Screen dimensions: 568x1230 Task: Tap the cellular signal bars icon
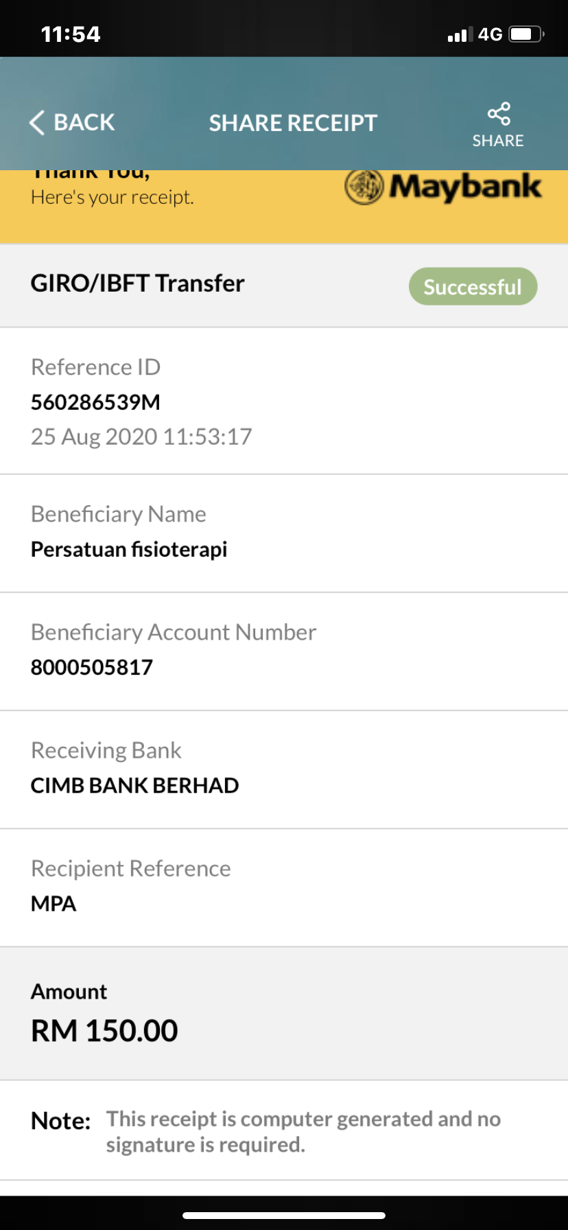click(x=460, y=35)
